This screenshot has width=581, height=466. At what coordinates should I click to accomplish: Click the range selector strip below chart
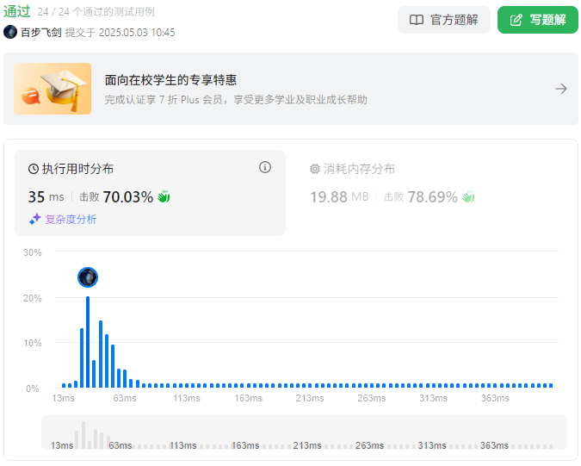pos(304,432)
